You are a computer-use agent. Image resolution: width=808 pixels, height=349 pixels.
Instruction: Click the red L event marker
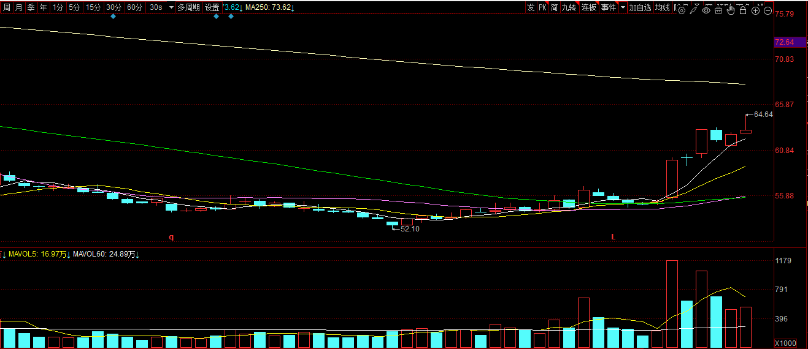pos(613,237)
